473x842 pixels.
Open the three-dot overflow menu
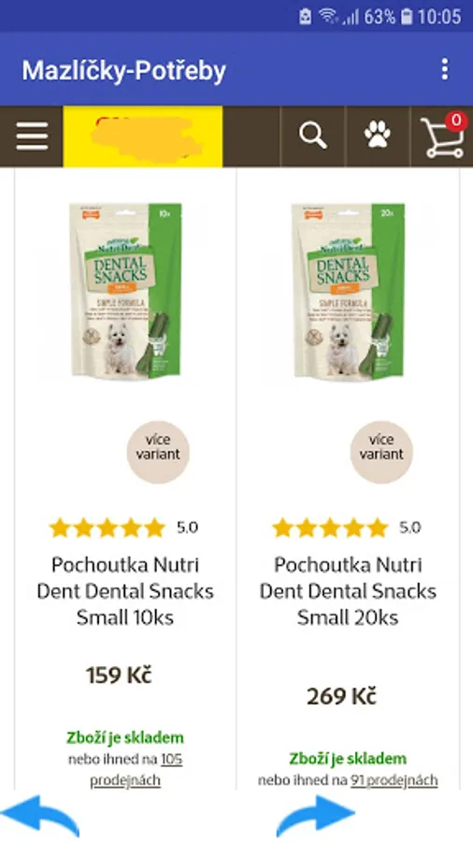pos(445,69)
